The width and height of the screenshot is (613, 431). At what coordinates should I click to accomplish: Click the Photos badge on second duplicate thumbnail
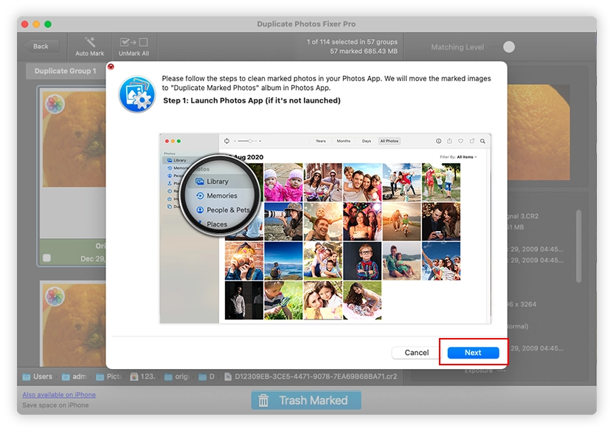point(55,297)
